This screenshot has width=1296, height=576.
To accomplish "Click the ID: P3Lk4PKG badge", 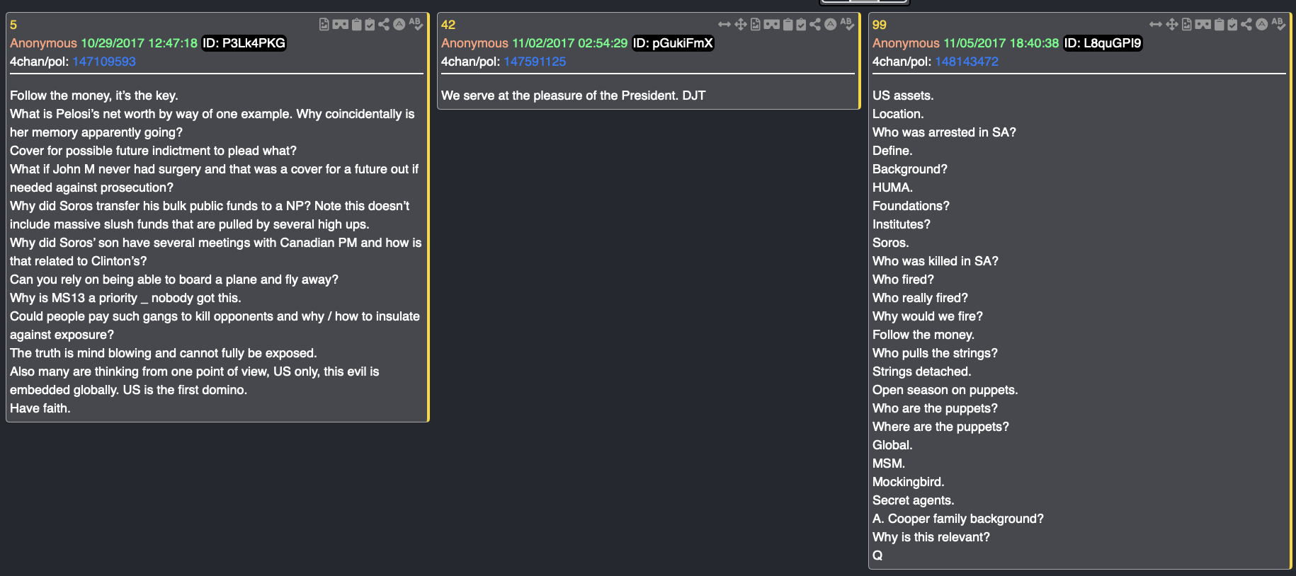I will pos(244,43).
